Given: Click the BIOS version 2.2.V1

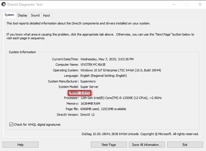Looking at the screenshot, I should (x=85, y=92).
